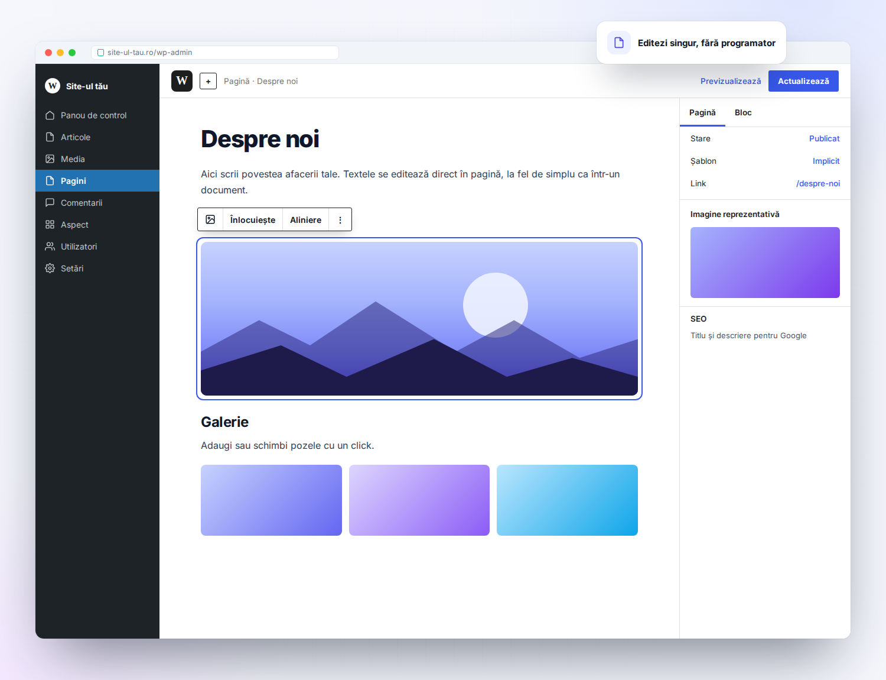Click the Publicat status value
Viewport: 886px width, 680px height.
824,138
